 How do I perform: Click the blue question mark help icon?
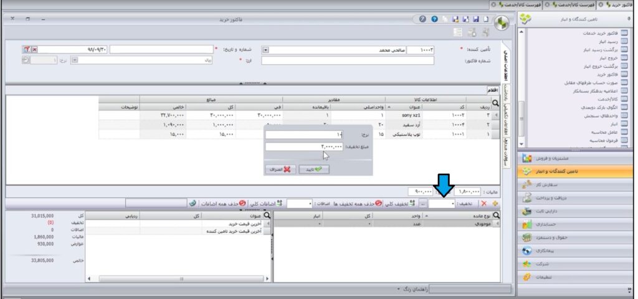tap(434, 19)
